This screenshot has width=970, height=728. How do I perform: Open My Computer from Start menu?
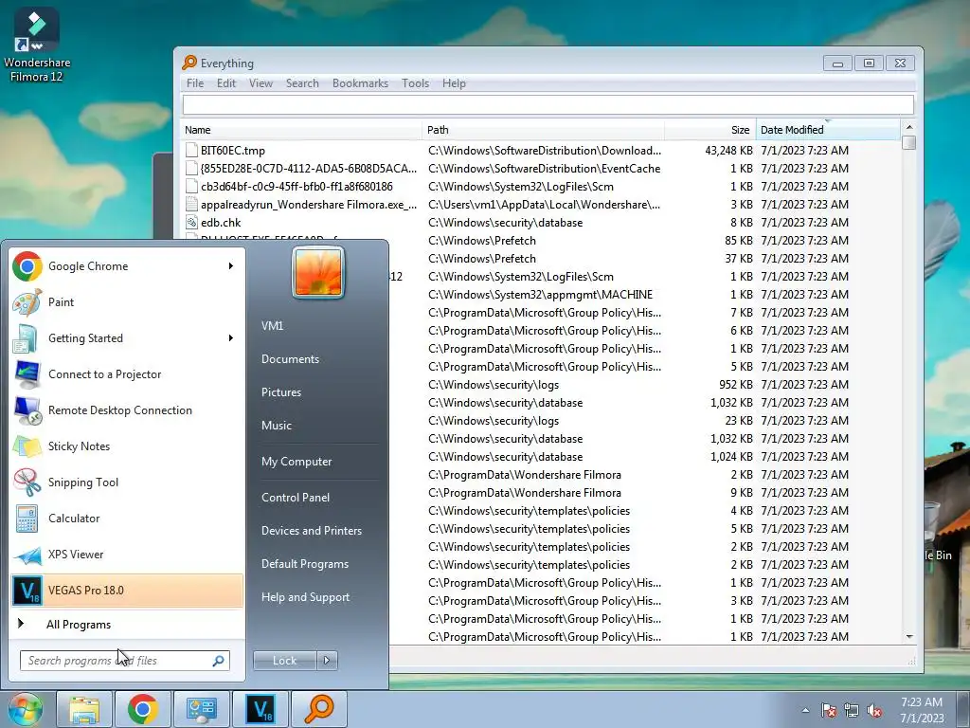point(296,462)
